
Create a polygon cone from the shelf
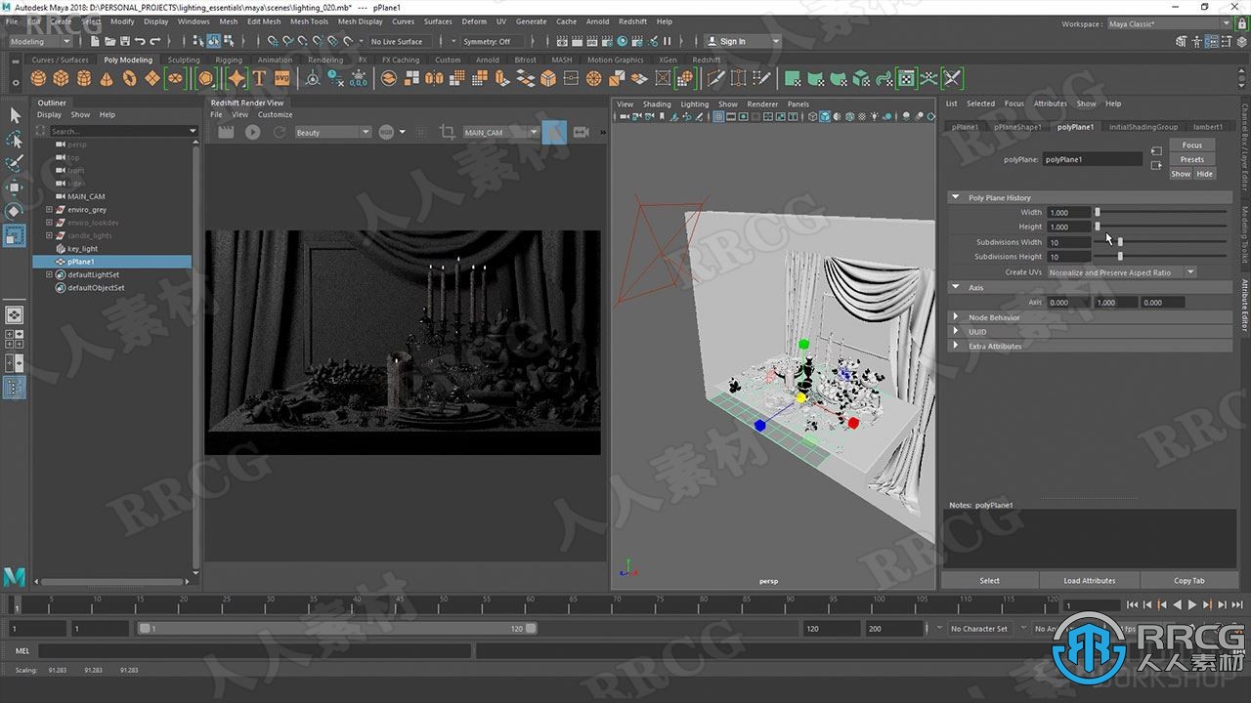pos(107,79)
